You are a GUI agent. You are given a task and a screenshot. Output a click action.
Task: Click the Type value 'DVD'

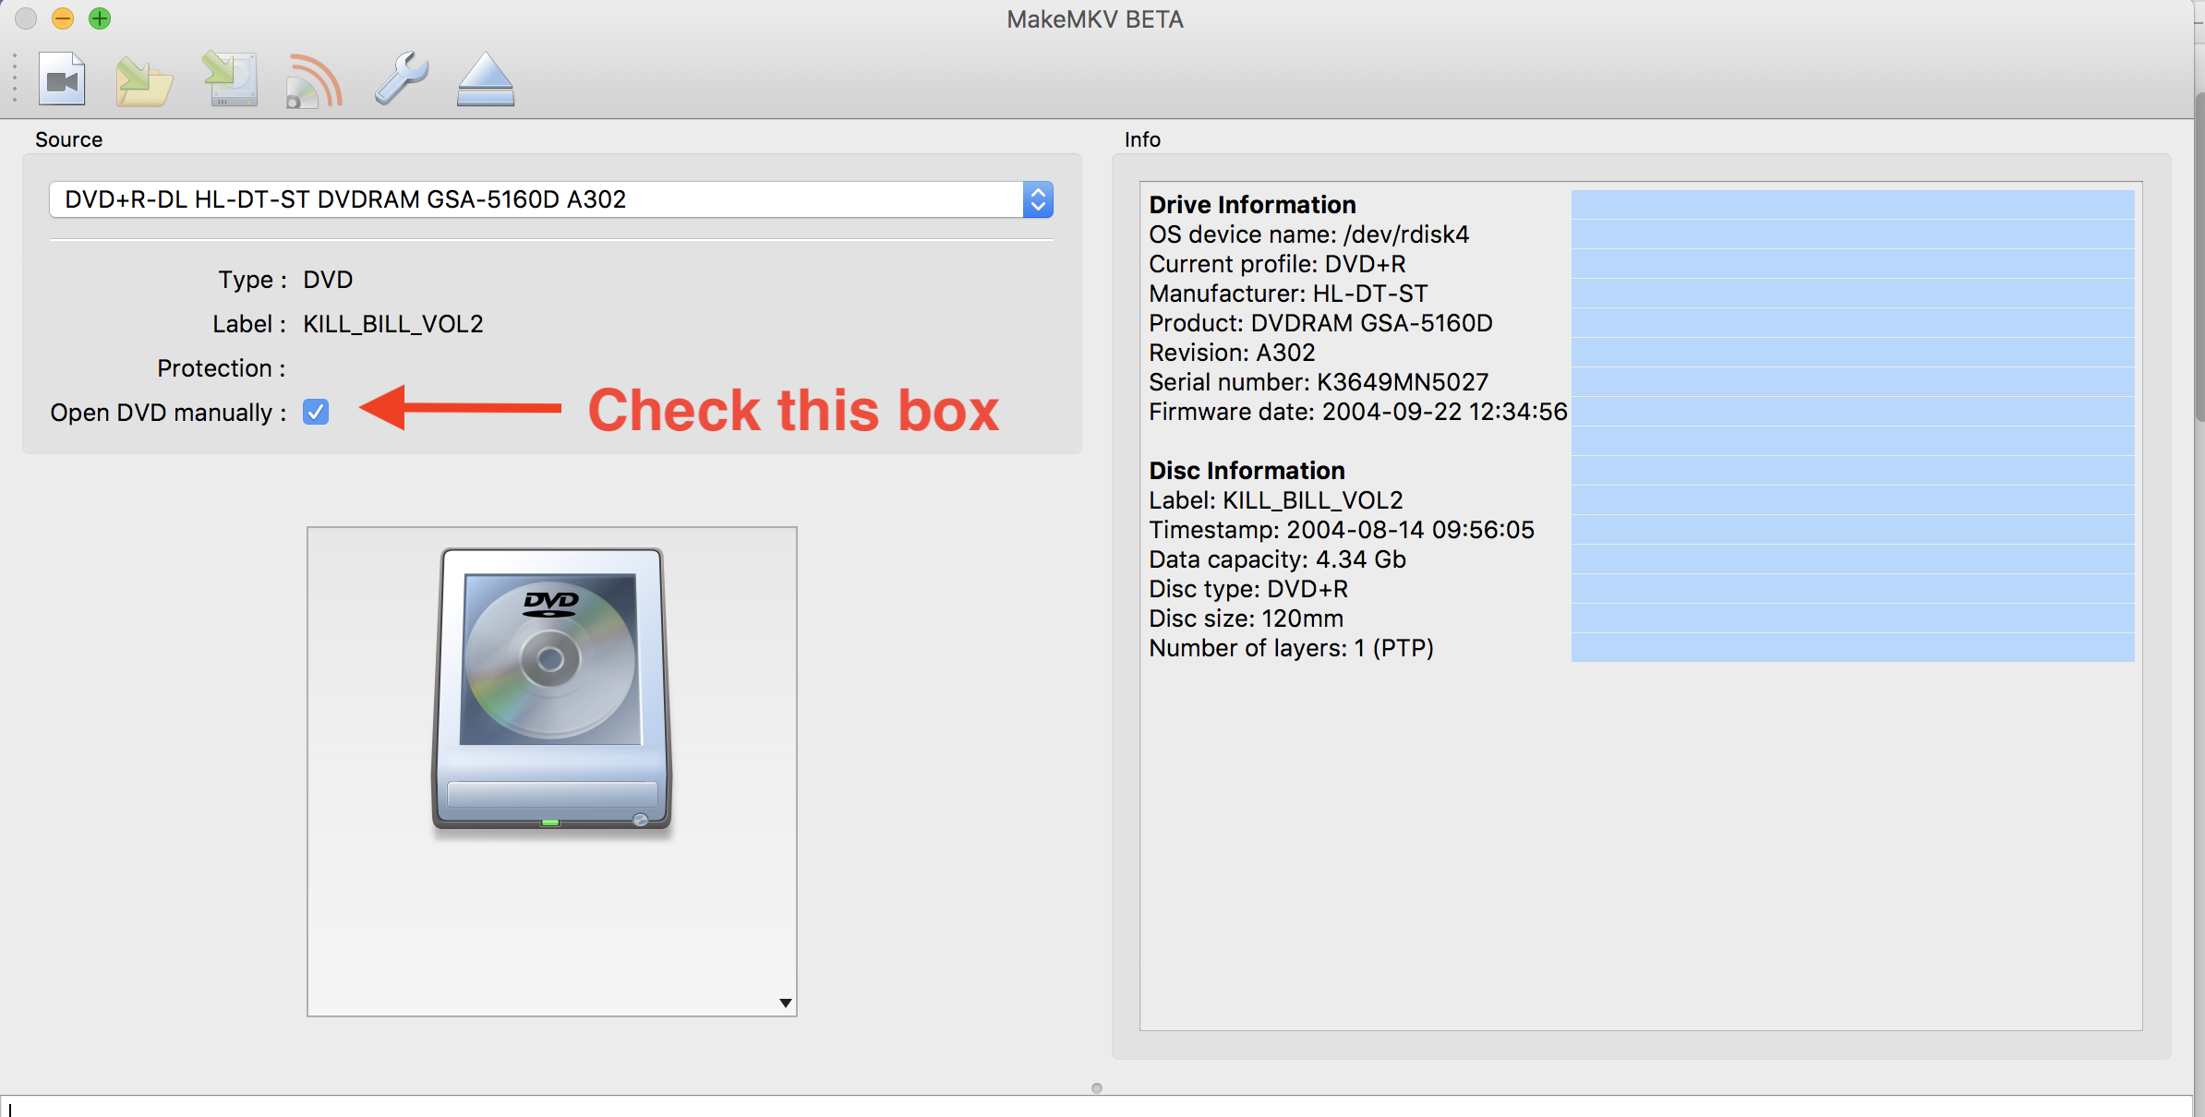click(328, 280)
